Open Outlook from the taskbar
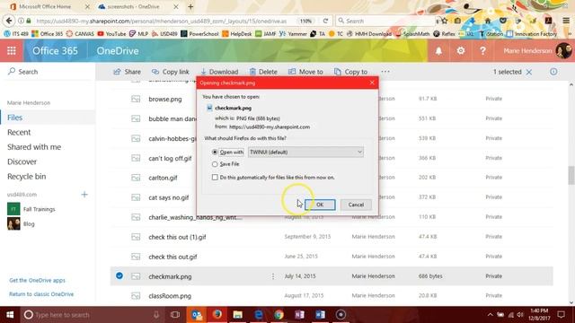 (197, 315)
